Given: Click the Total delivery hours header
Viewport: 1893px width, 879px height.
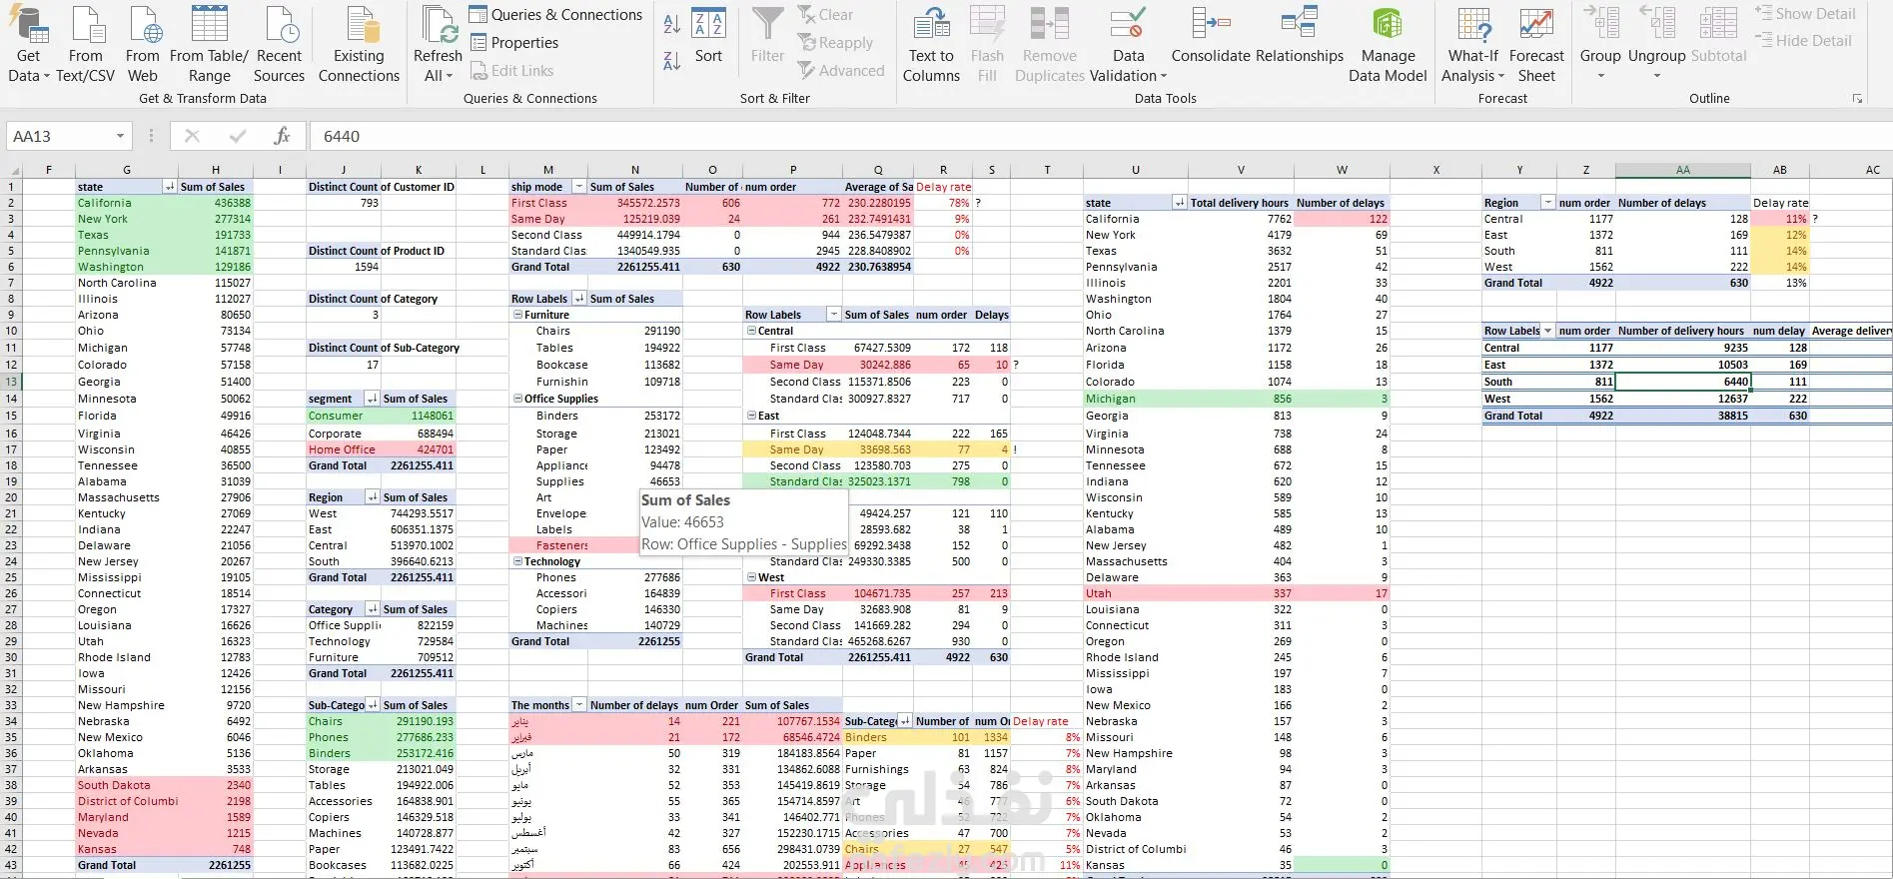Looking at the screenshot, I should tap(1239, 203).
